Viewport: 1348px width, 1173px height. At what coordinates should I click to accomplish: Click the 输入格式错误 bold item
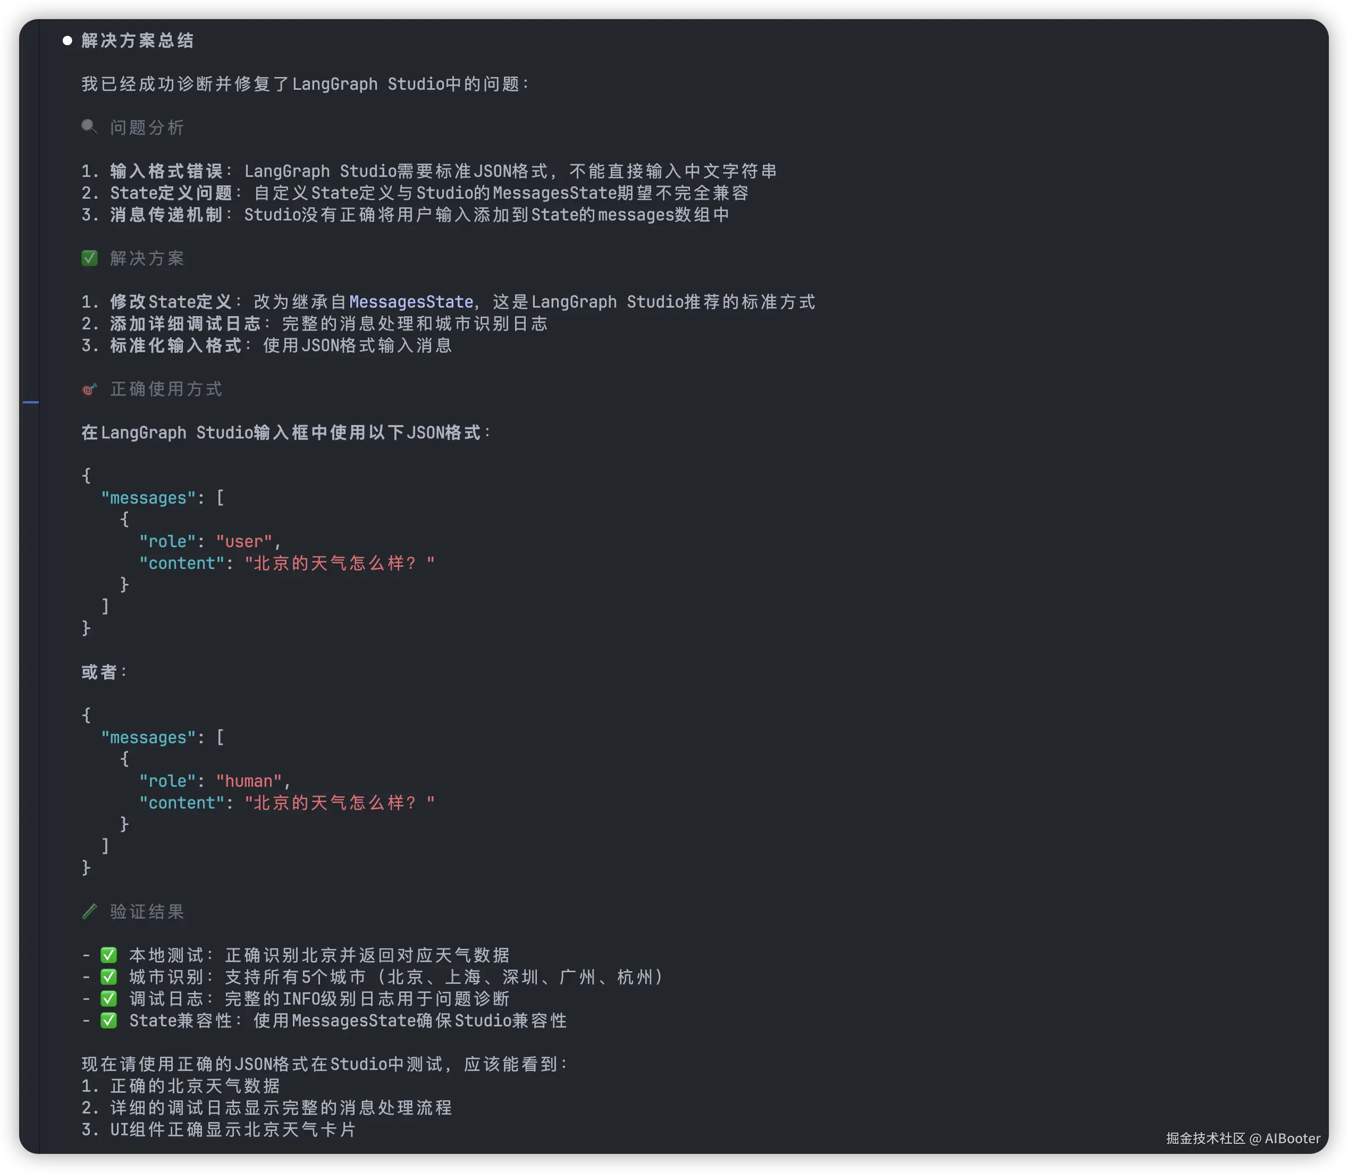coord(166,172)
